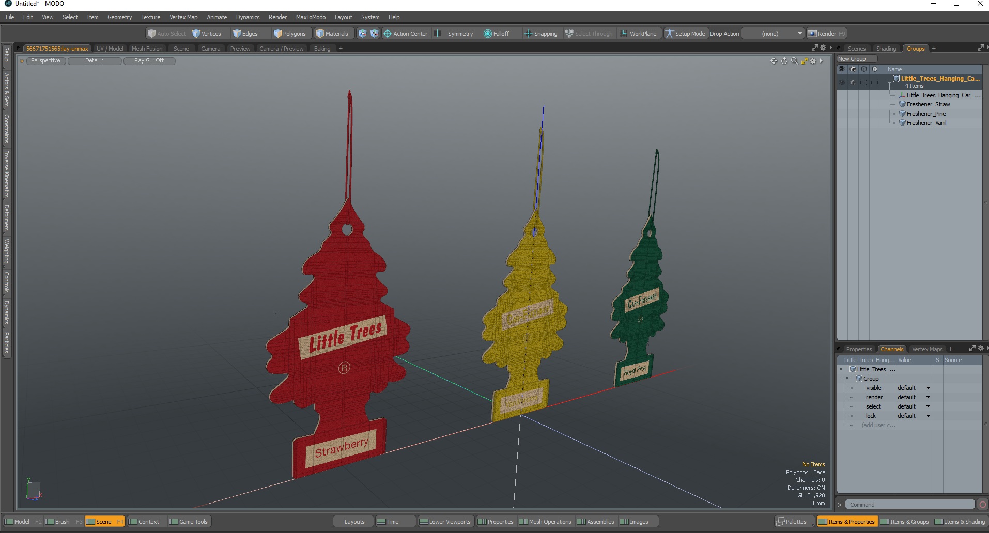Click the Command input field
The image size is (989, 533).
point(910,505)
